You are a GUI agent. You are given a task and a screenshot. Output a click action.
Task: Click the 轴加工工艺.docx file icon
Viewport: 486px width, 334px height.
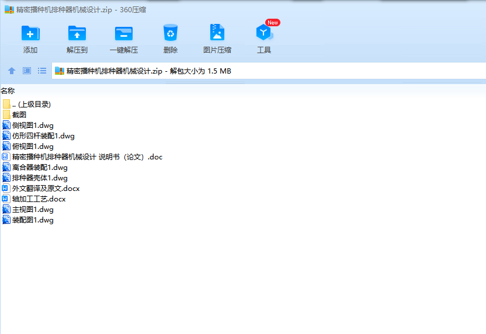point(6,199)
